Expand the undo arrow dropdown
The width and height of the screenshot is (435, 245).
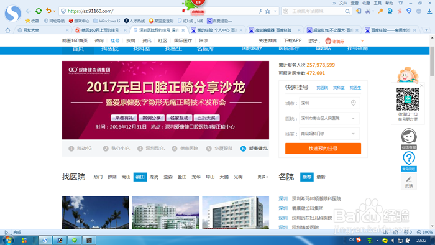[x=55, y=11]
